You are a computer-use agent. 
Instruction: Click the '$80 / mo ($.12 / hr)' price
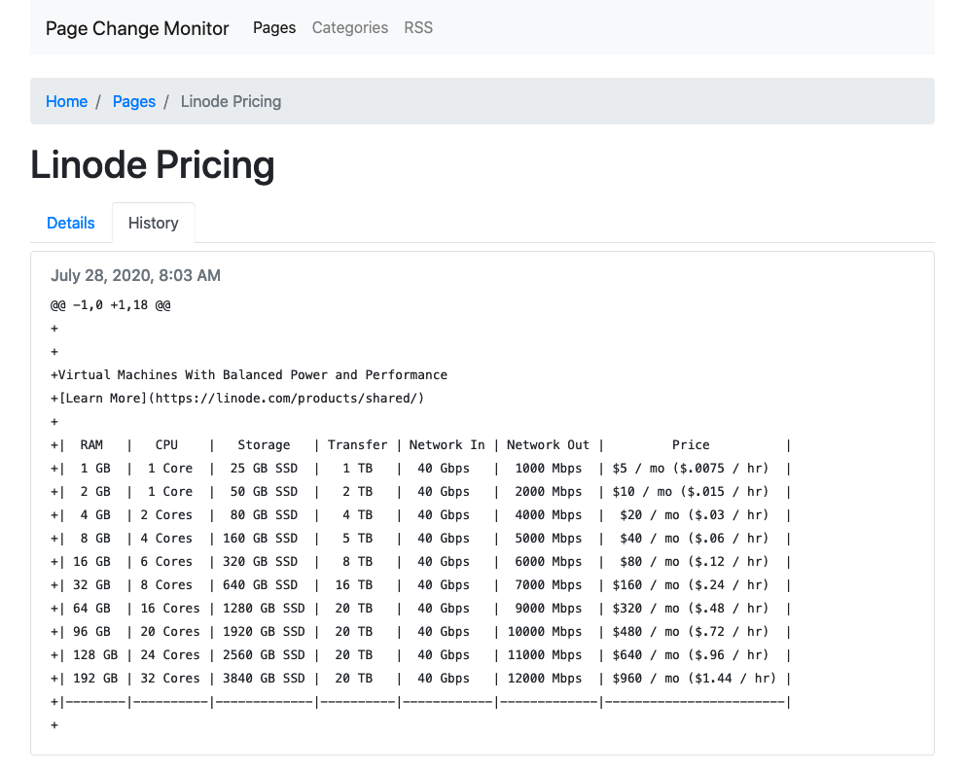[695, 562]
